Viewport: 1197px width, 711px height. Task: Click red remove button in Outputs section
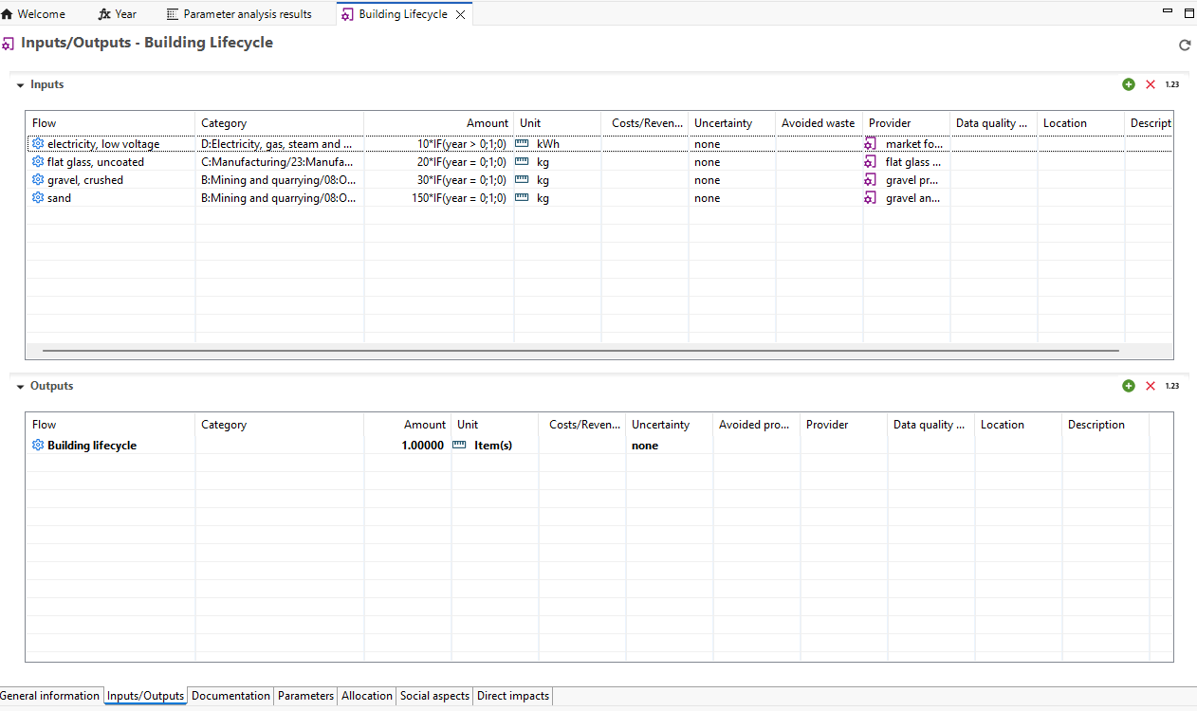coord(1151,386)
